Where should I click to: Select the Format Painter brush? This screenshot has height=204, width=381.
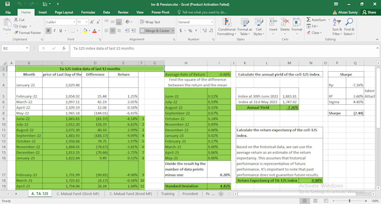(x=16, y=33)
